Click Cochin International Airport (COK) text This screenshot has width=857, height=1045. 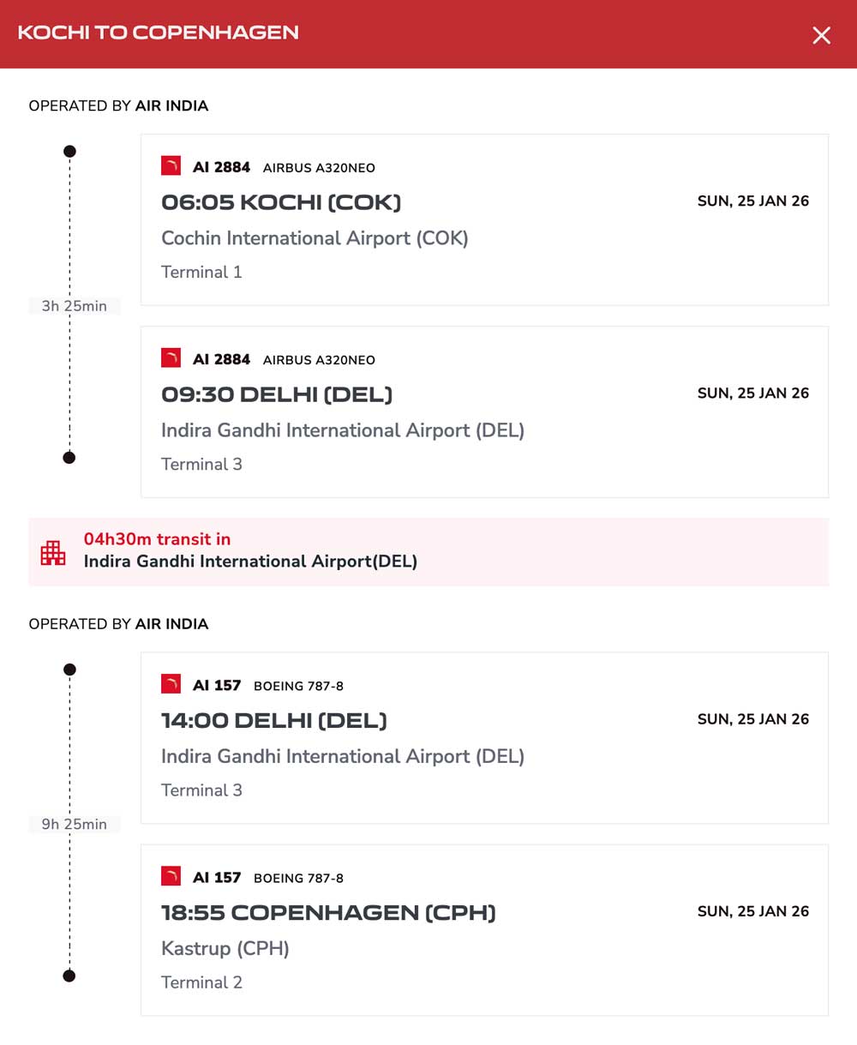coord(315,238)
